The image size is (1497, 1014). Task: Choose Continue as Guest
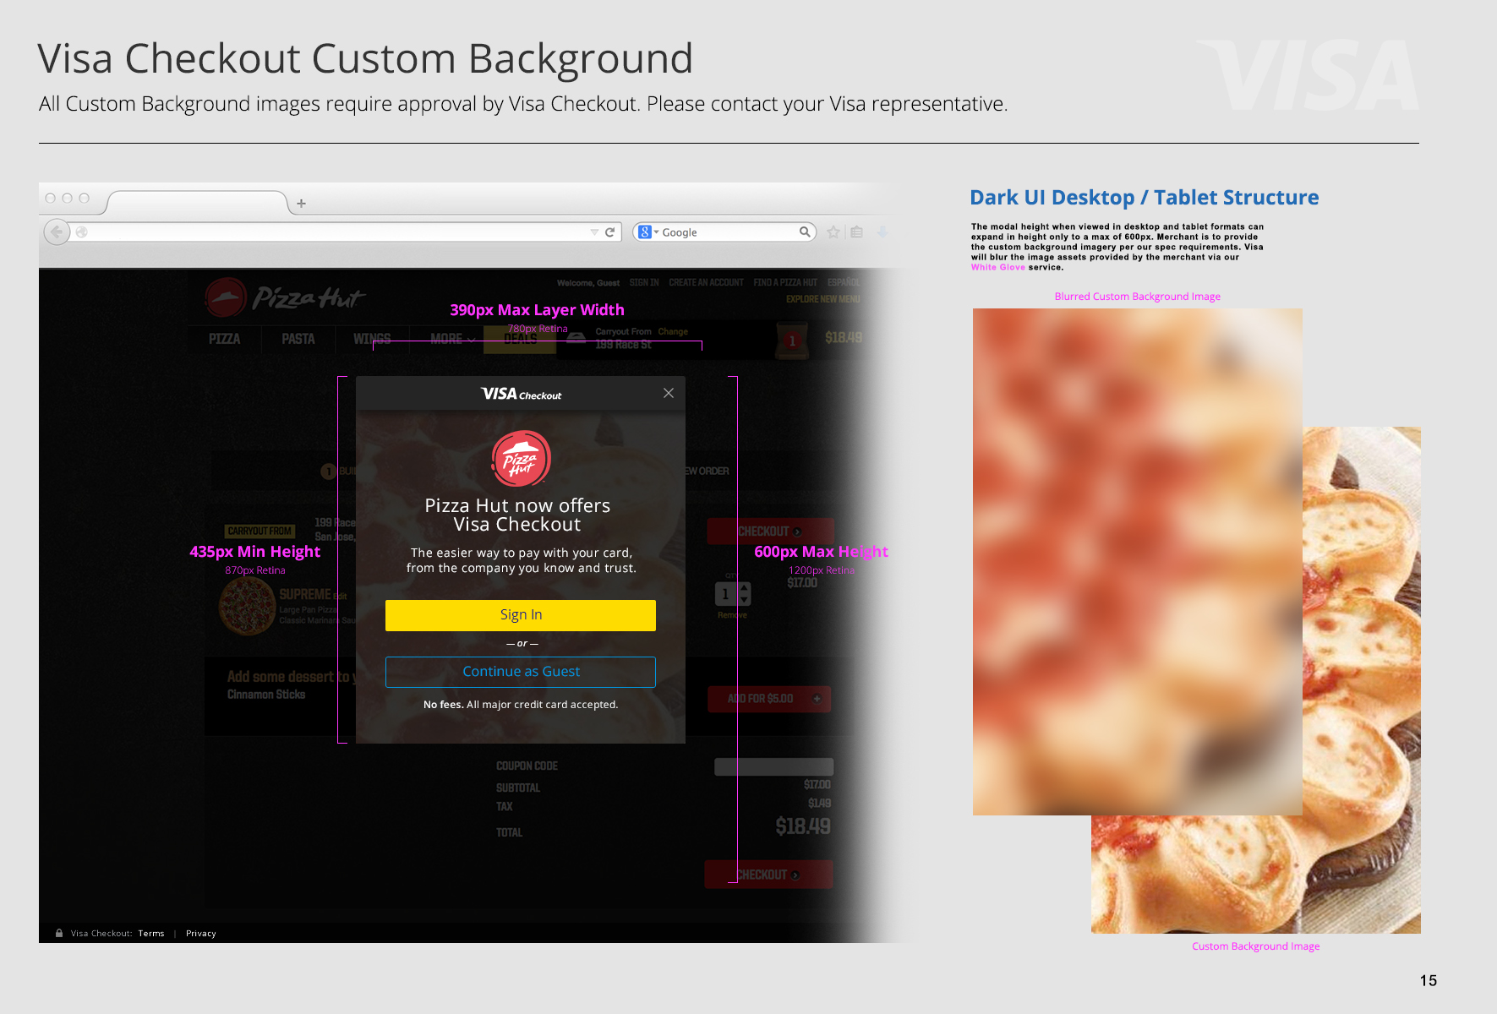tap(521, 672)
